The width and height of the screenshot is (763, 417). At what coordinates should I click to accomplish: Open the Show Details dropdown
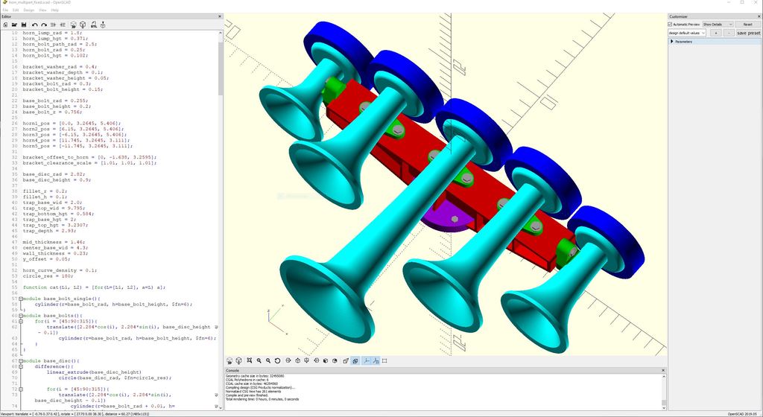click(718, 24)
